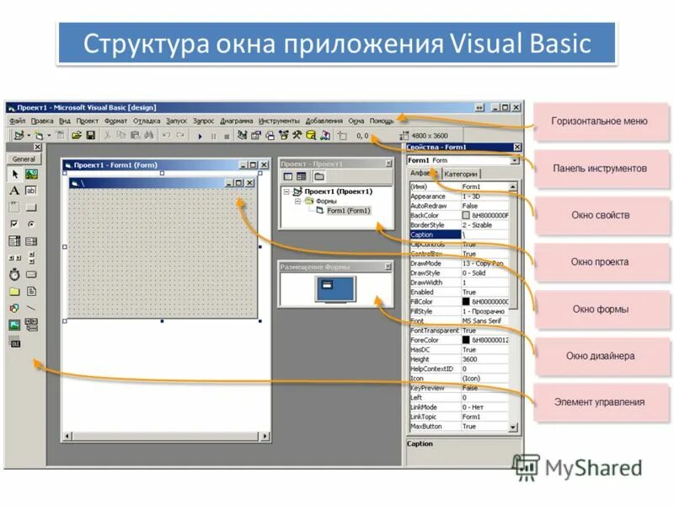Click View Code icon in Project window
This screenshot has height=506, width=674.
[288, 176]
